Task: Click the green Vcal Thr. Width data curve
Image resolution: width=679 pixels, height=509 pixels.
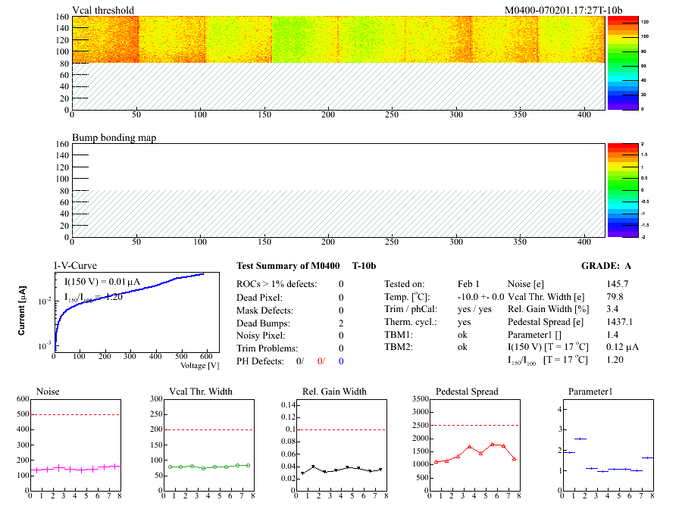Action: pos(209,467)
